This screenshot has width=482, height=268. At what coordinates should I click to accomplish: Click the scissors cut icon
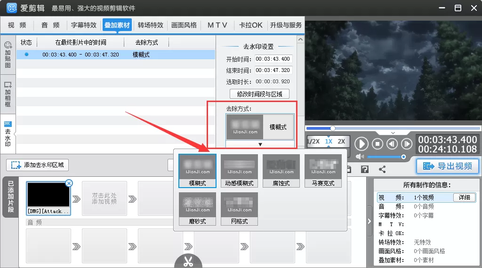point(188,261)
